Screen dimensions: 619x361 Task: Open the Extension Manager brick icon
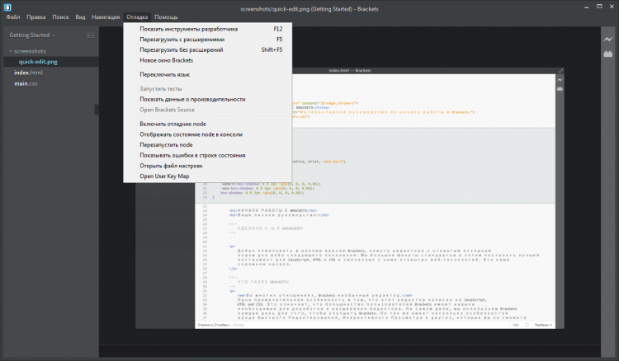click(607, 54)
